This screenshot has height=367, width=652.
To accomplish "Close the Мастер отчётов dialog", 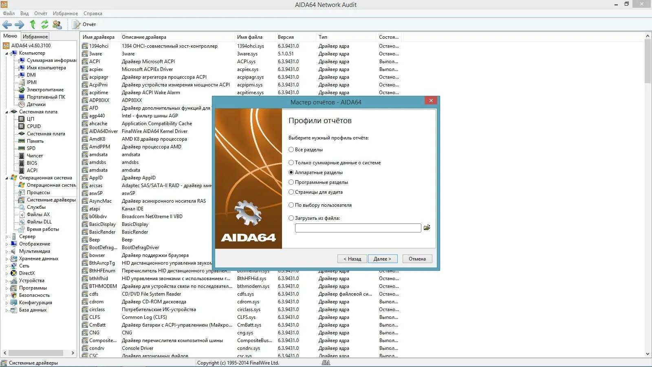I will (x=431, y=100).
